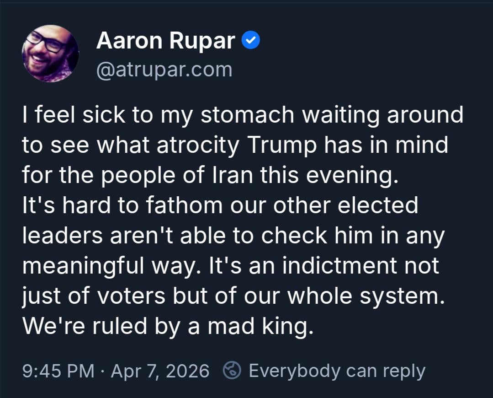This screenshot has height=398, width=493.
Task: Click the blue verified checkmark badge
Action: tap(250, 41)
